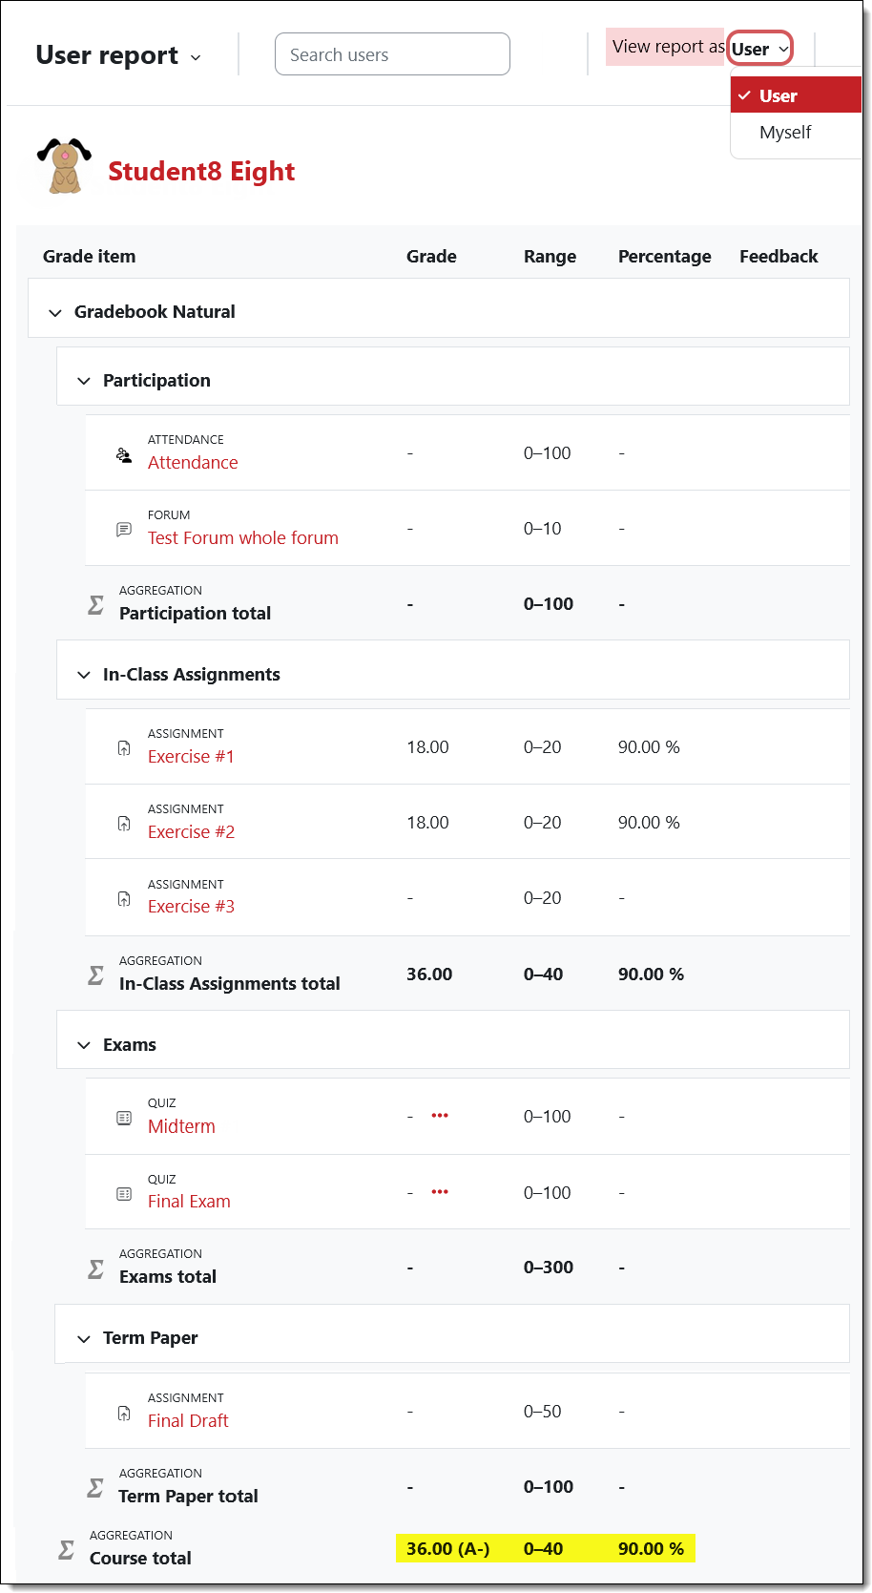
Task: Open the Exercise #1 assignment link
Action: click(x=191, y=756)
